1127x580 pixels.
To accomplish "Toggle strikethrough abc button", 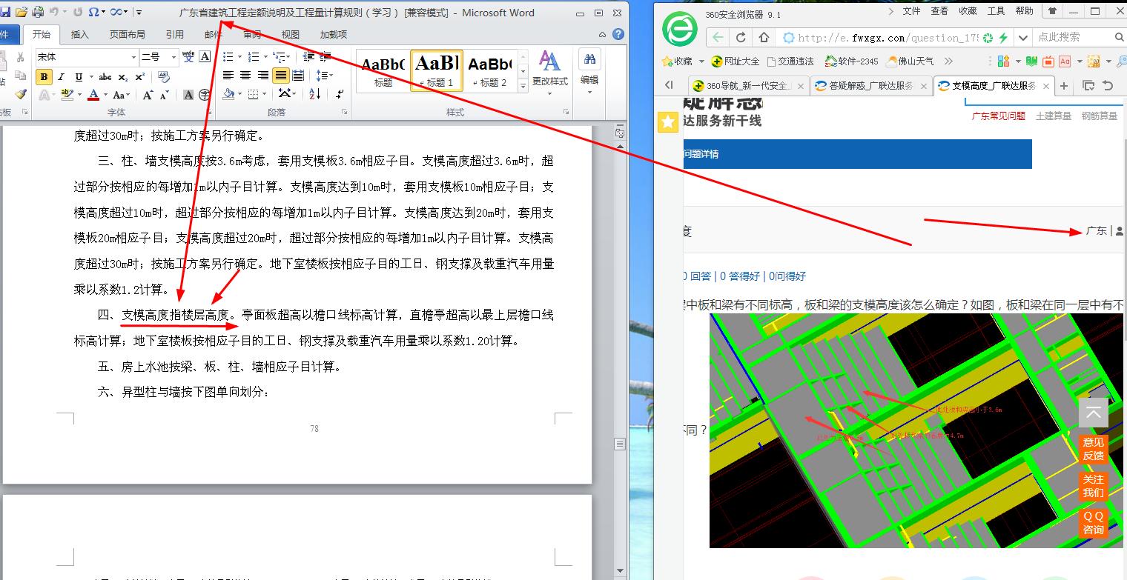I will click(x=105, y=76).
